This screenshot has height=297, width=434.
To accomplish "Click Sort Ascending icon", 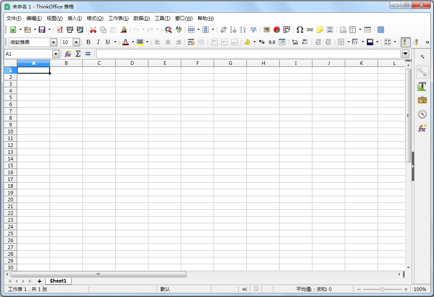I will point(233,30).
